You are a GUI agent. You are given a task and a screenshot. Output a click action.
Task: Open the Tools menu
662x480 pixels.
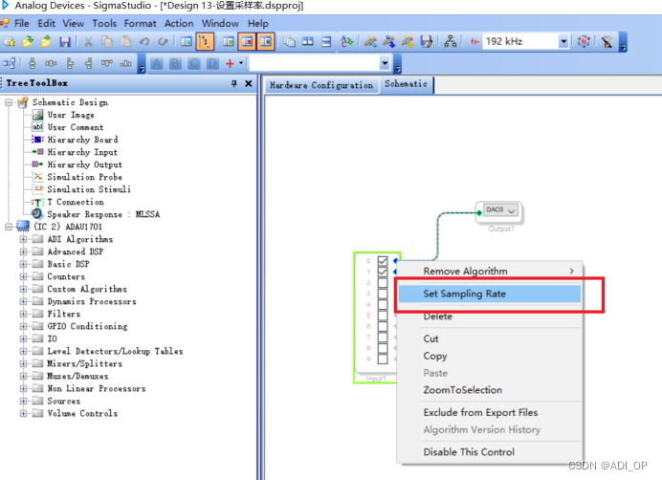(104, 23)
